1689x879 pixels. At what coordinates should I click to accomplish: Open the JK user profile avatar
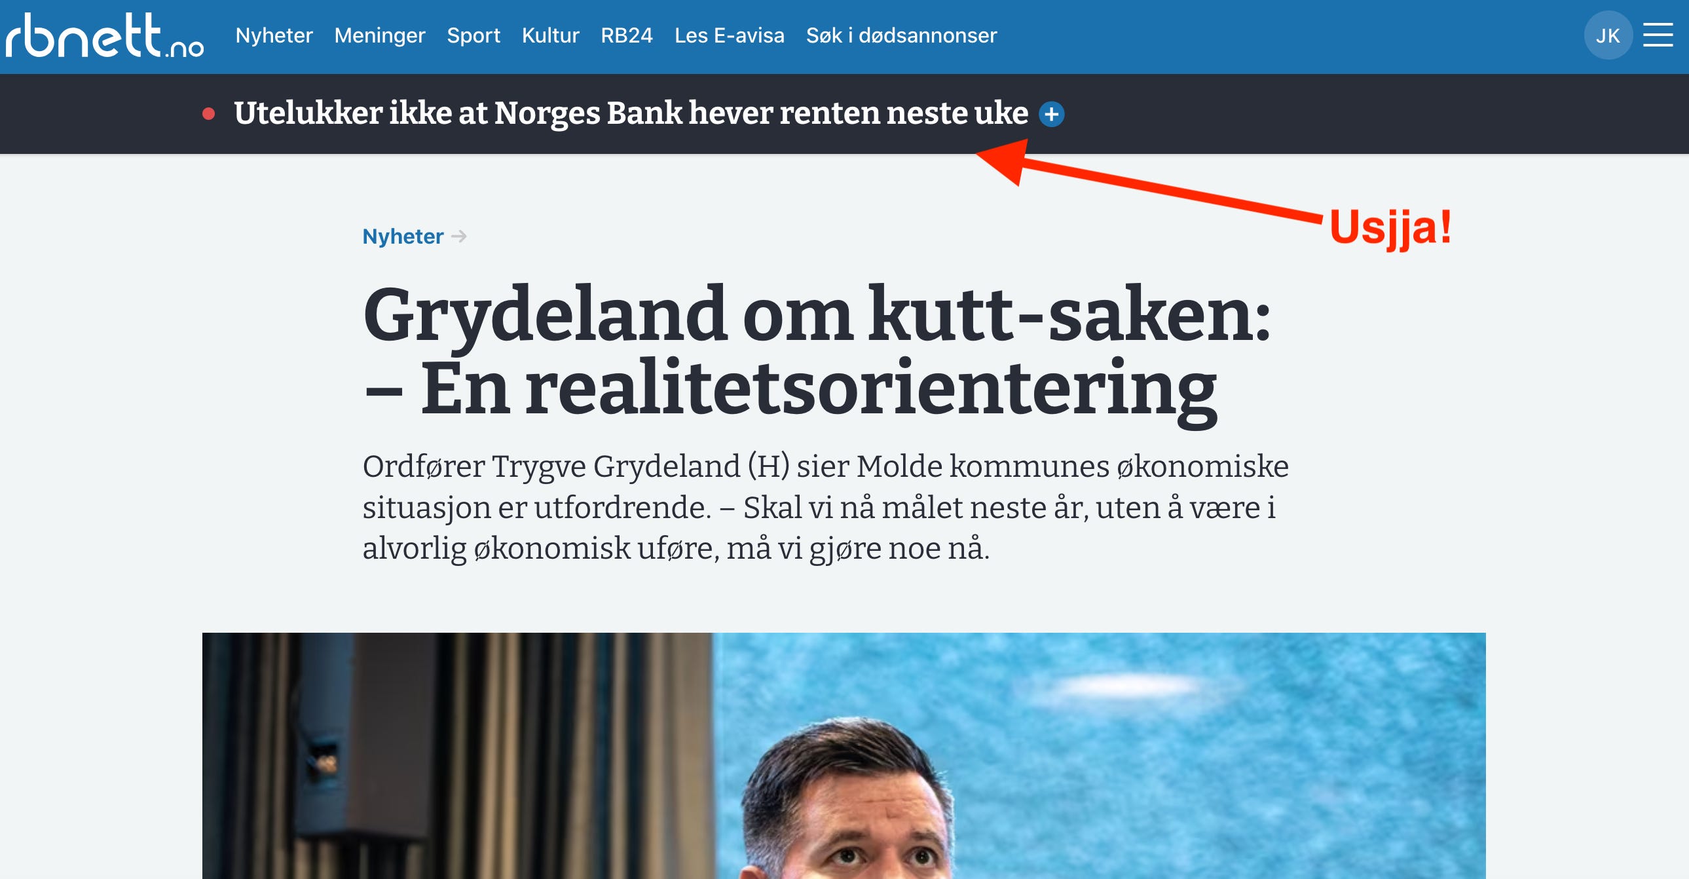[x=1608, y=35]
